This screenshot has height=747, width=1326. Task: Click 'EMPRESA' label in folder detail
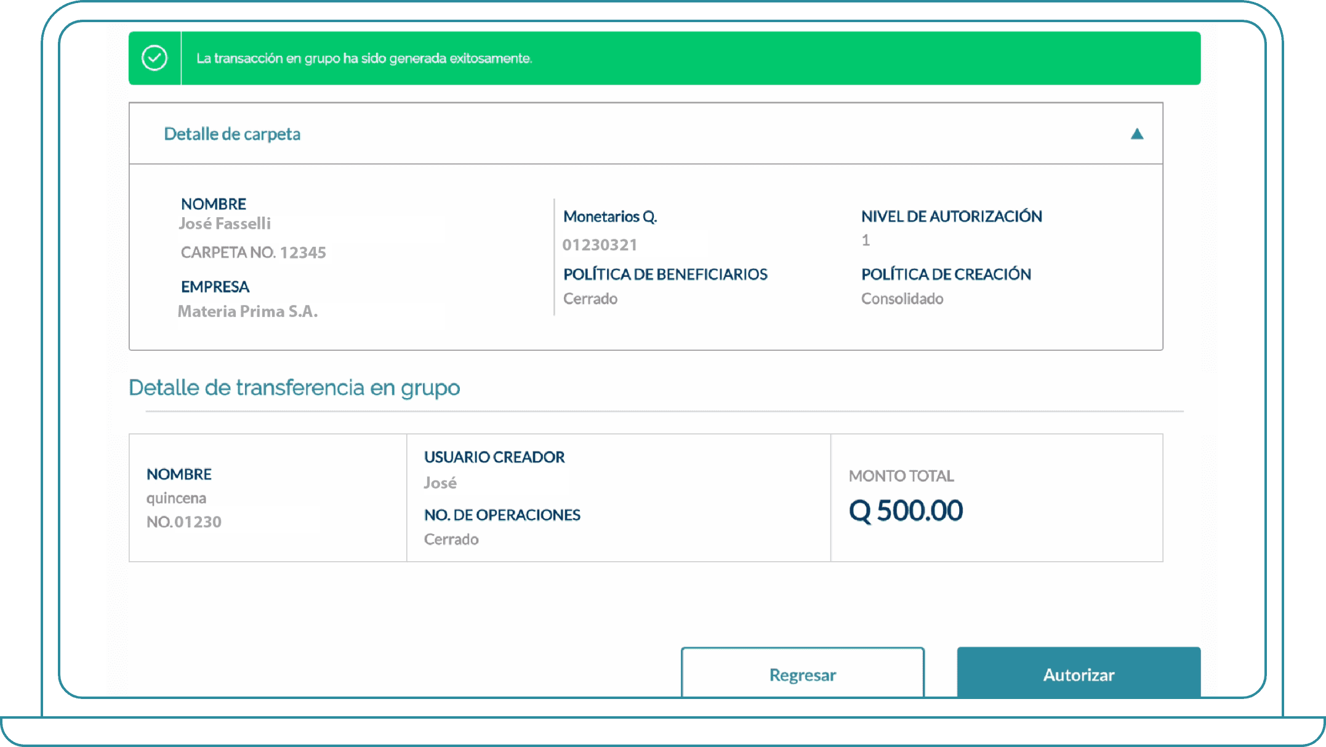click(x=215, y=287)
